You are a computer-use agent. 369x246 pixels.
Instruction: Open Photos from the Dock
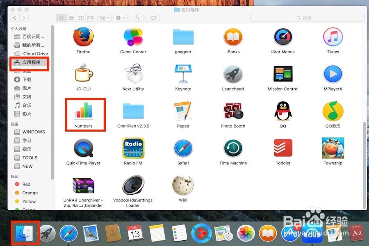246,233
